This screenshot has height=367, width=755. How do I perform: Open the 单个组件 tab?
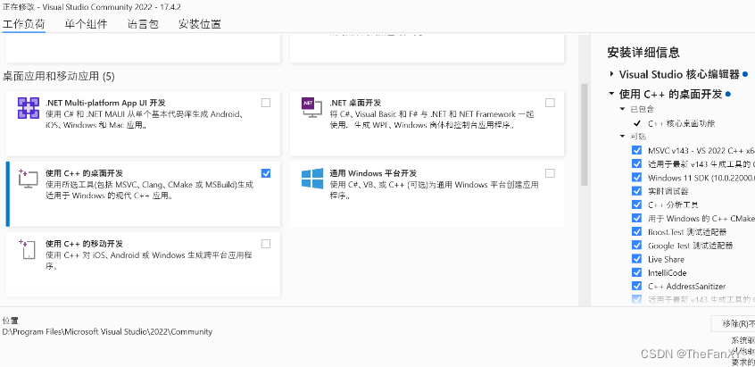tap(87, 24)
